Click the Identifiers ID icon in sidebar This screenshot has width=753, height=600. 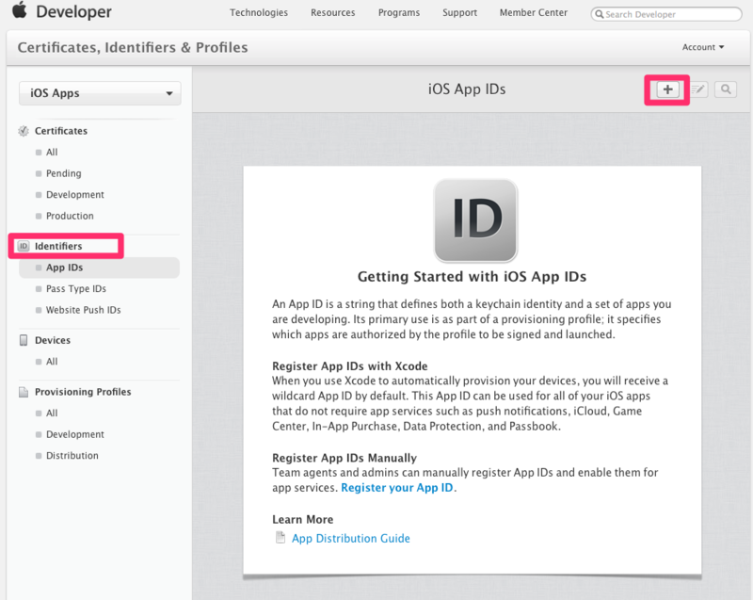click(x=24, y=246)
